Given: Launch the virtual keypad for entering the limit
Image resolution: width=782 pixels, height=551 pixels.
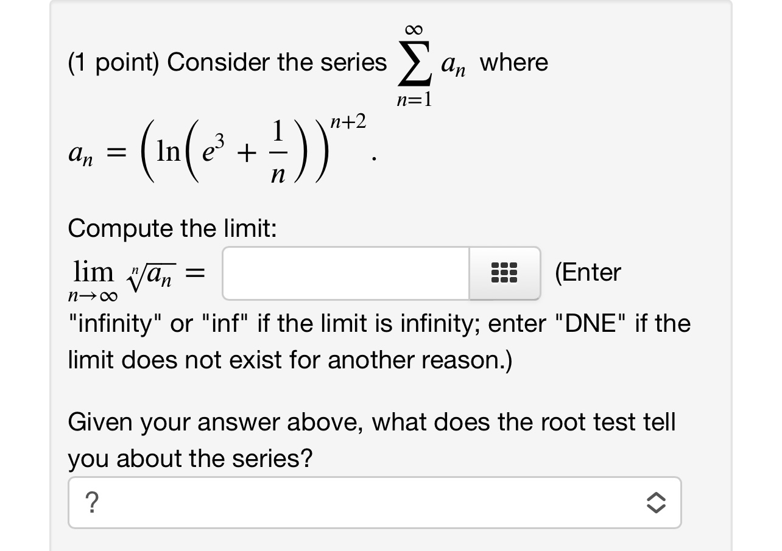Looking at the screenshot, I should coord(504,273).
